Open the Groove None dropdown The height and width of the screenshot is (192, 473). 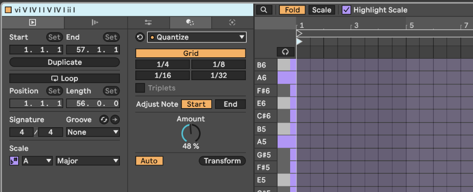[93, 132]
